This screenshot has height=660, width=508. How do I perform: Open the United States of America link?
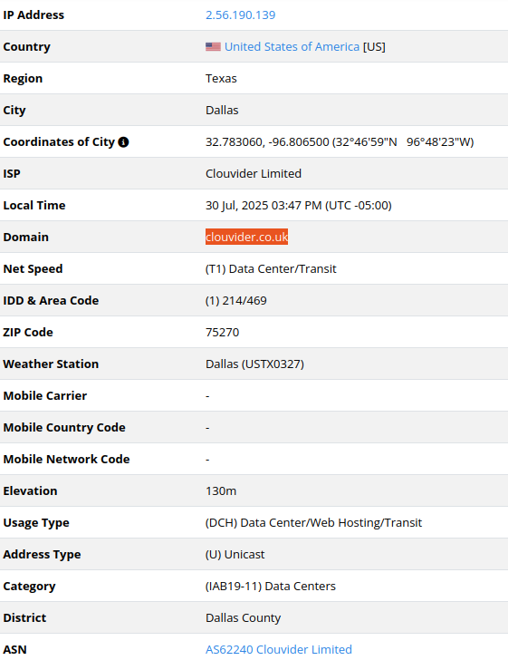coord(292,47)
